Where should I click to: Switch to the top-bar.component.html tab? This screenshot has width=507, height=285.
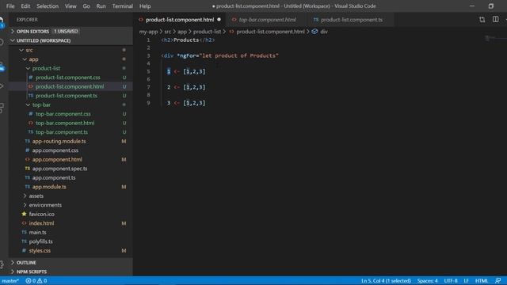[x=268, y=20]
